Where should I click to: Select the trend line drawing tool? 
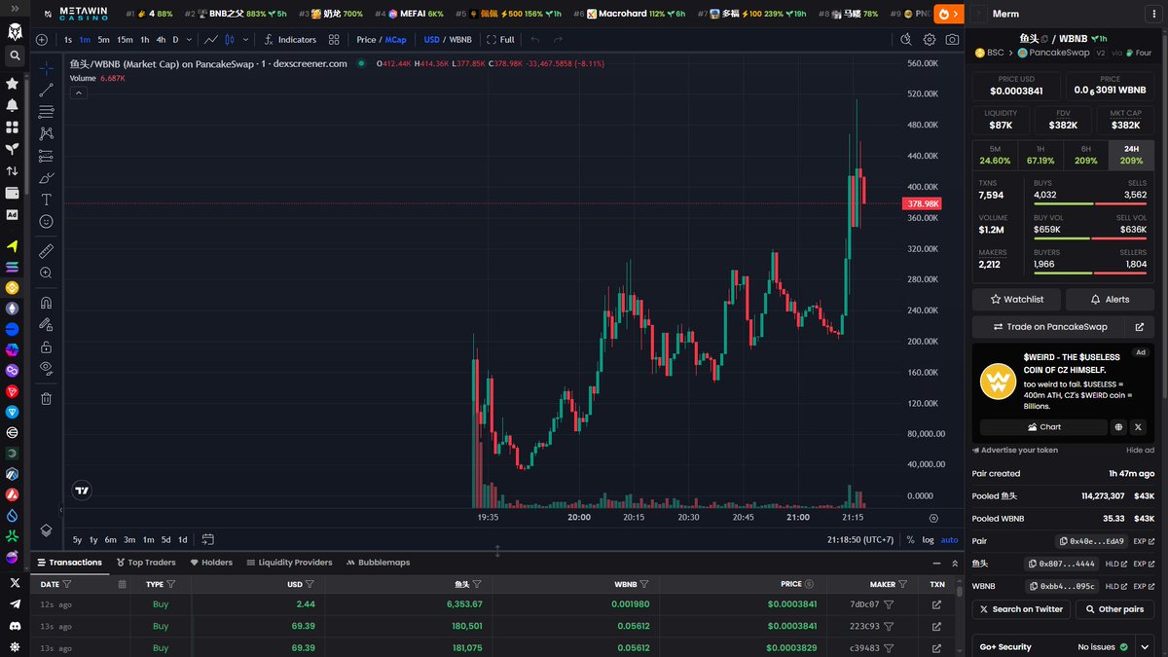coord(46,91)
